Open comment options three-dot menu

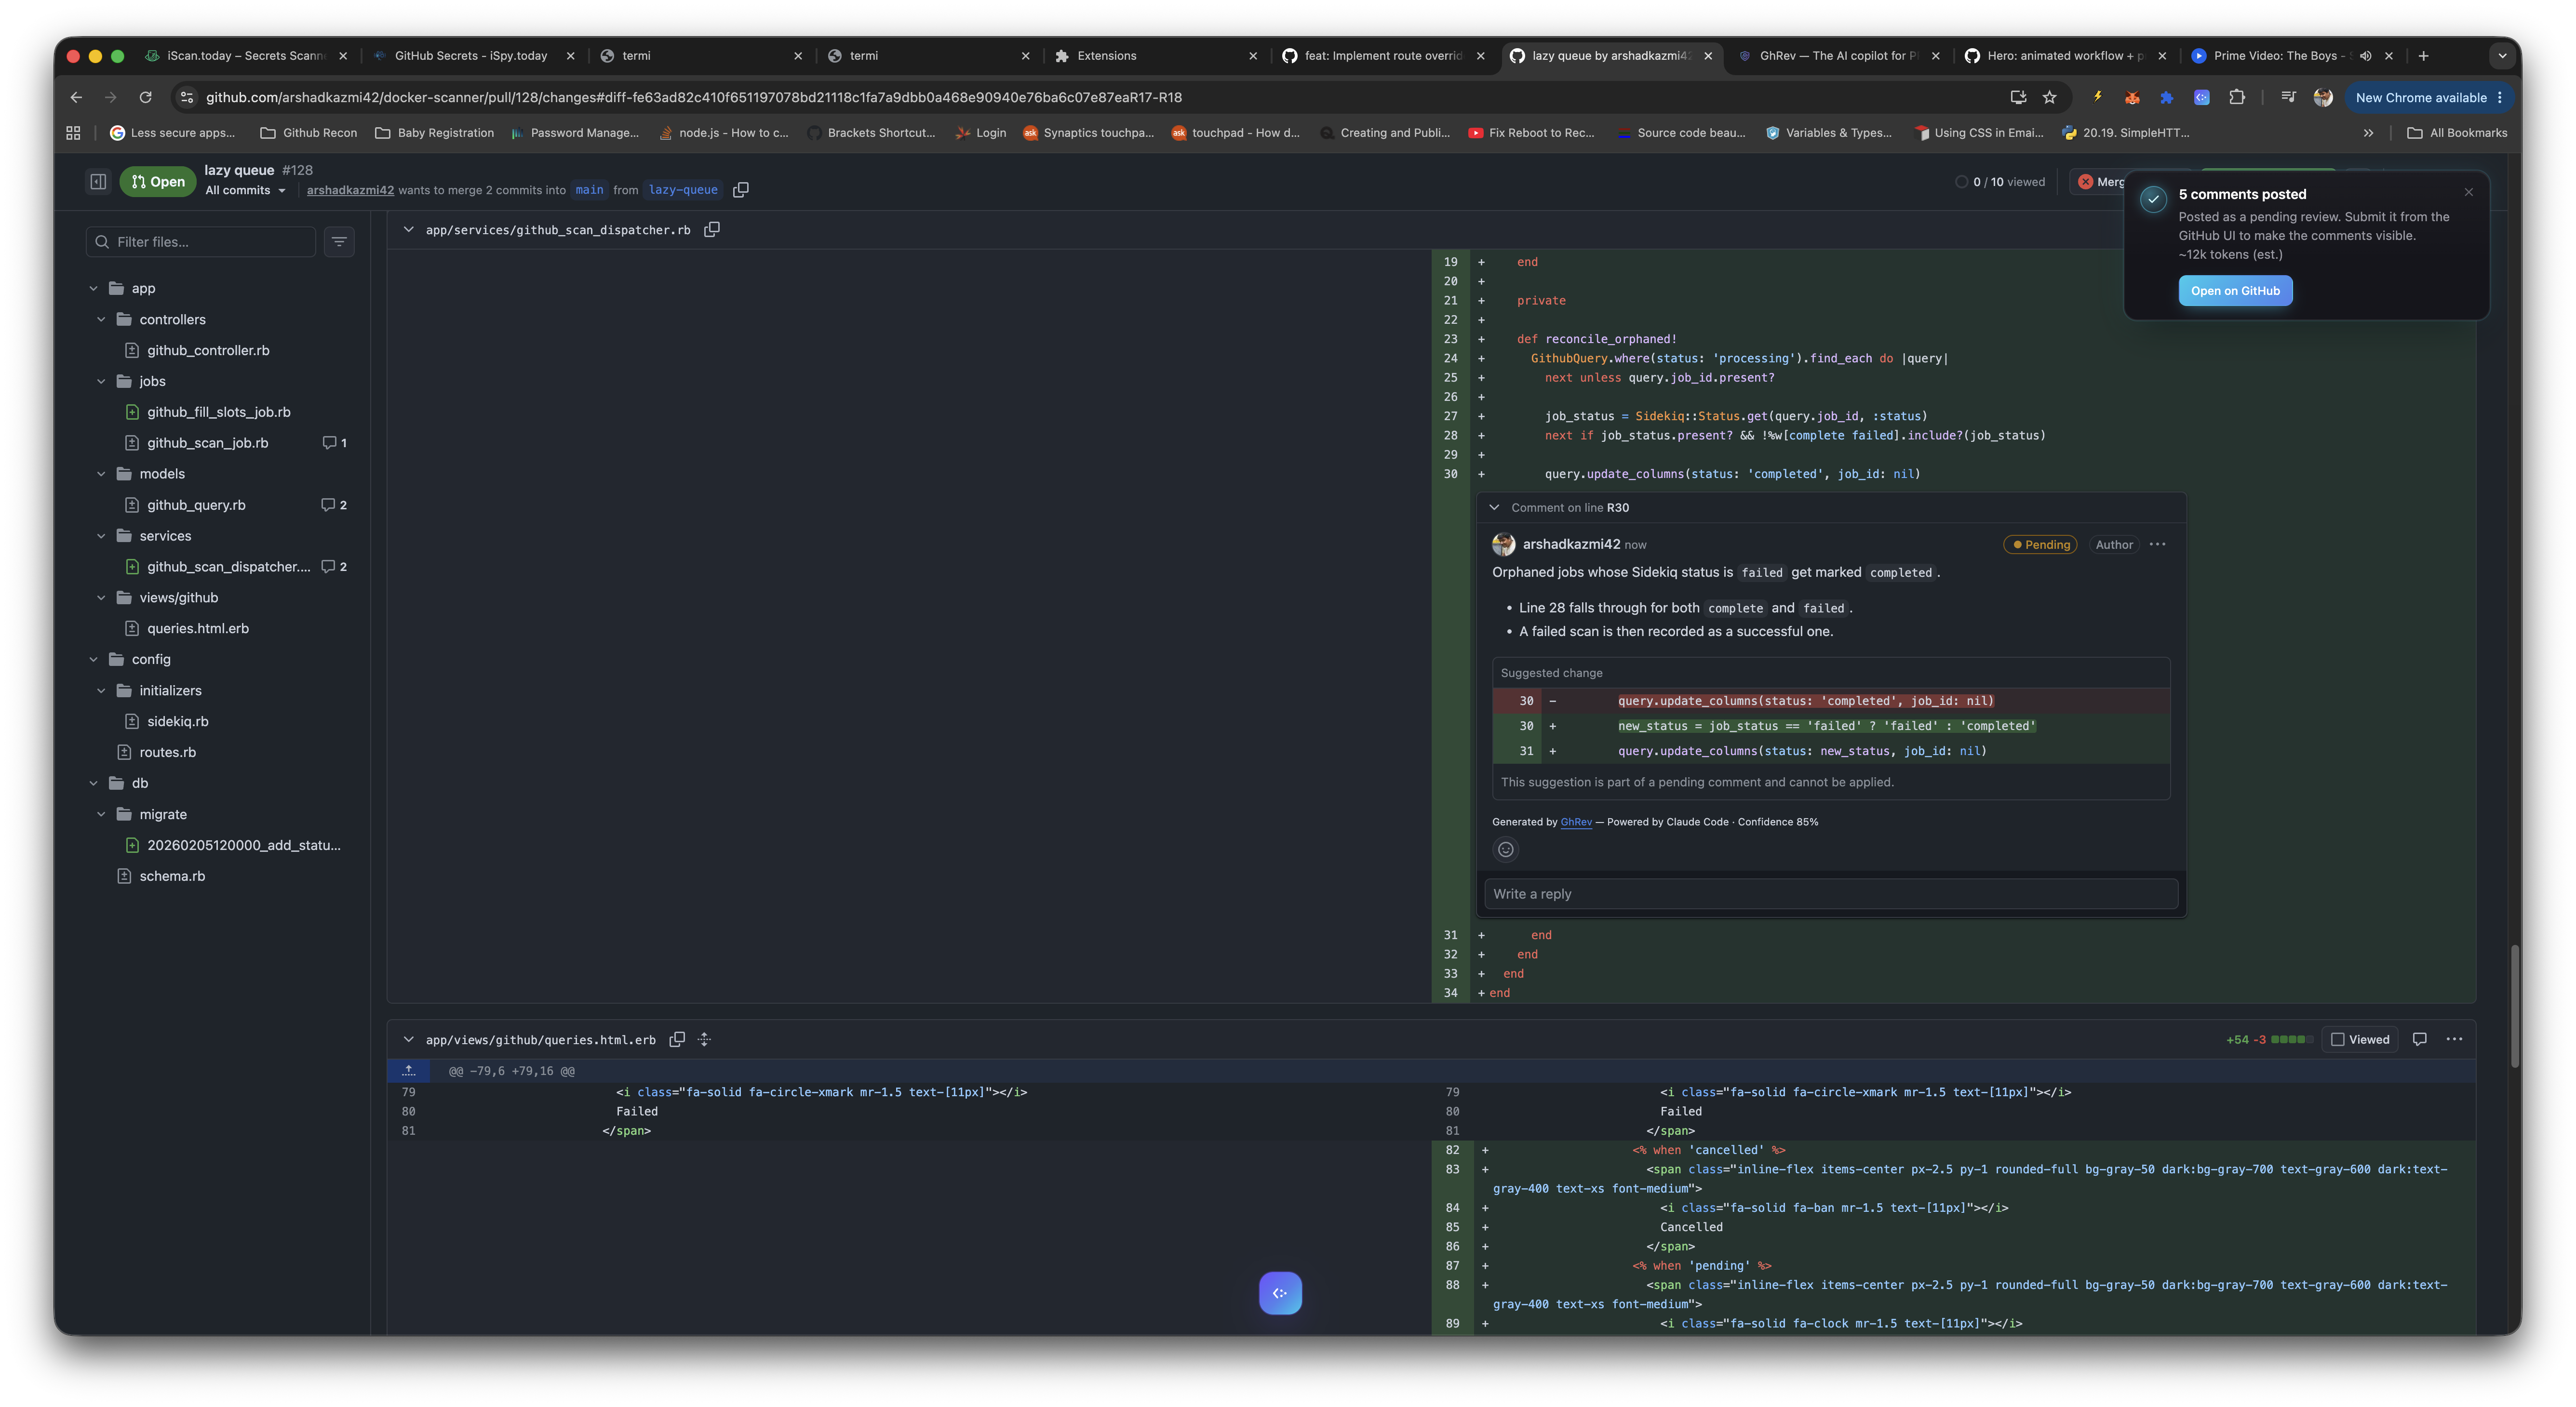pos(2157,544)
